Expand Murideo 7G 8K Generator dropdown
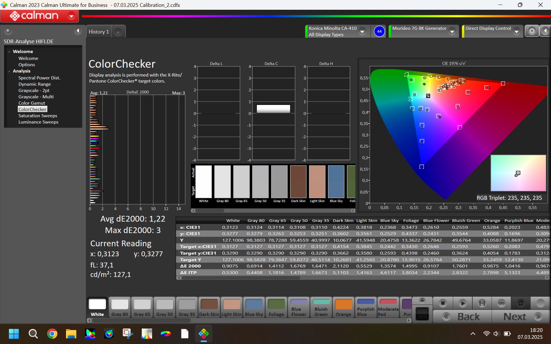 point(452,32)
